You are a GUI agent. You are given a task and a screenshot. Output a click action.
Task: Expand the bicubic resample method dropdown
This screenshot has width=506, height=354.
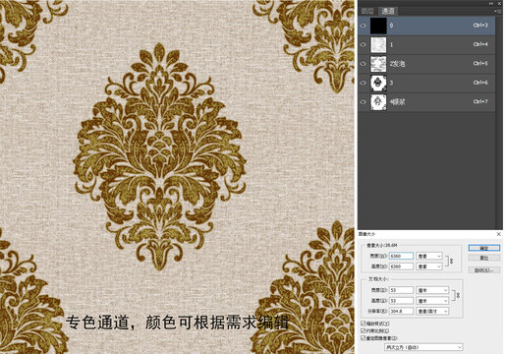pos(423,347)
